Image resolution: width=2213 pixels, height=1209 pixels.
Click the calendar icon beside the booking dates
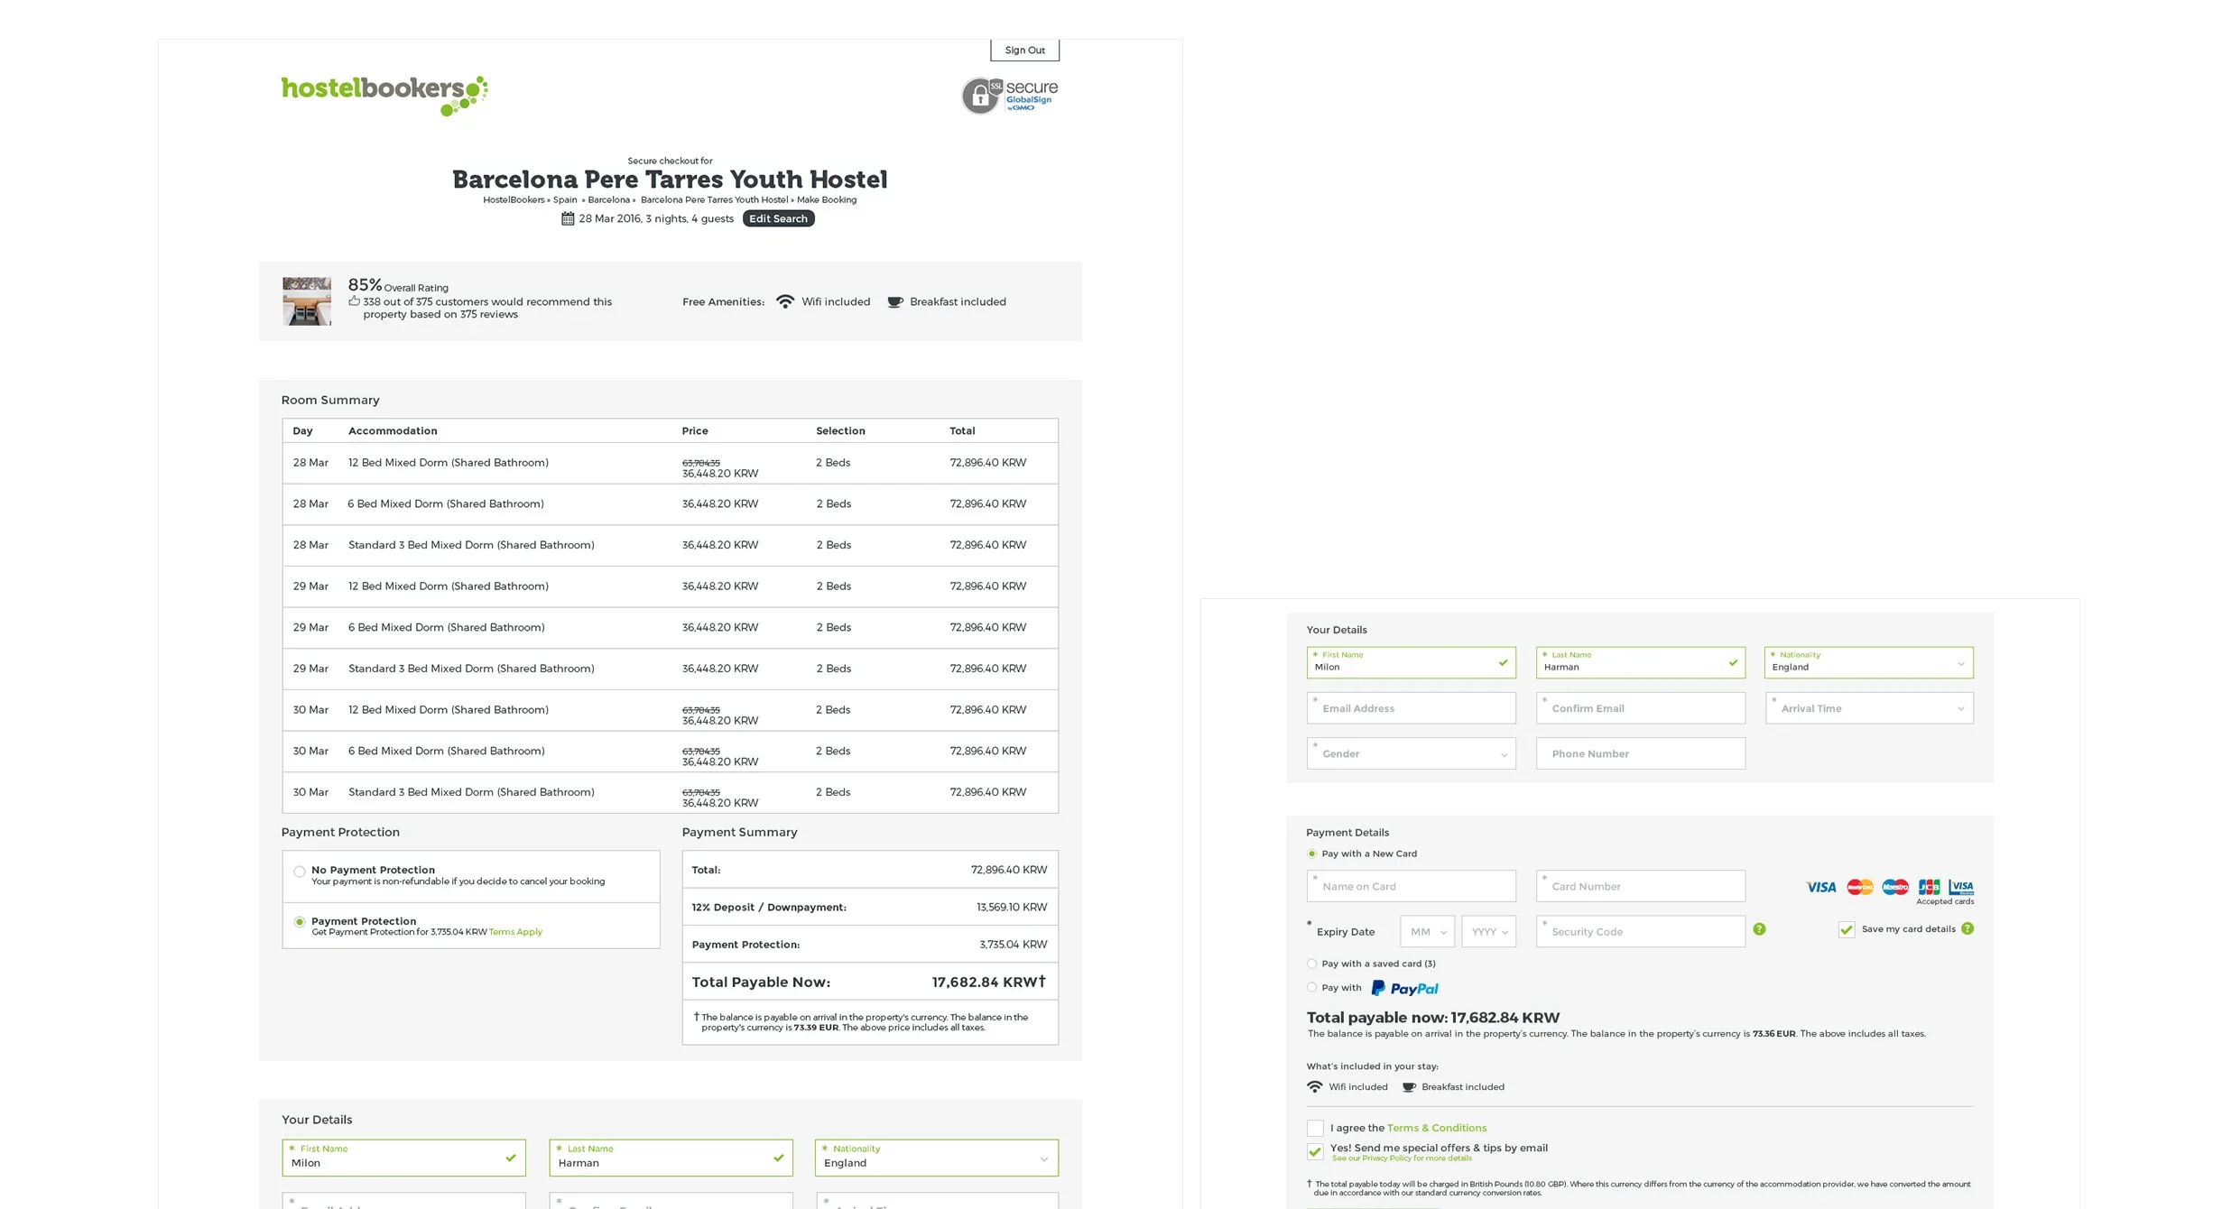point(568,217)
